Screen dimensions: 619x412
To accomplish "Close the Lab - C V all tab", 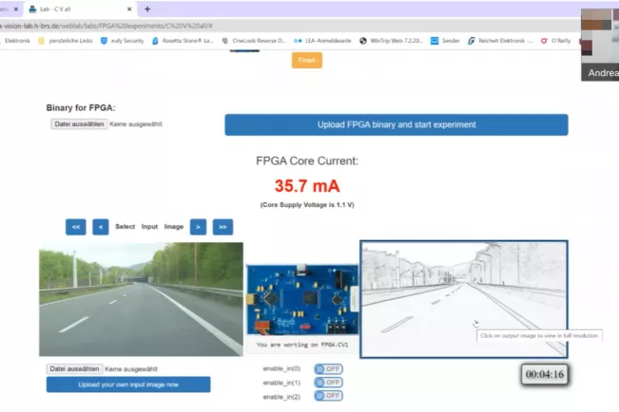I will pyautogui.click(x=128, y=9).
